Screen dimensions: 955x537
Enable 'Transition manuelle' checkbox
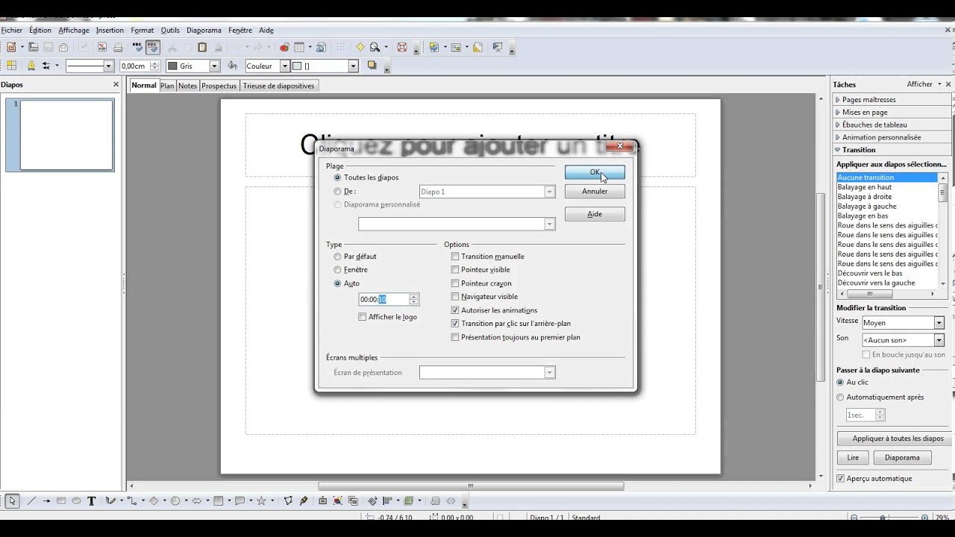click(455, 257)
